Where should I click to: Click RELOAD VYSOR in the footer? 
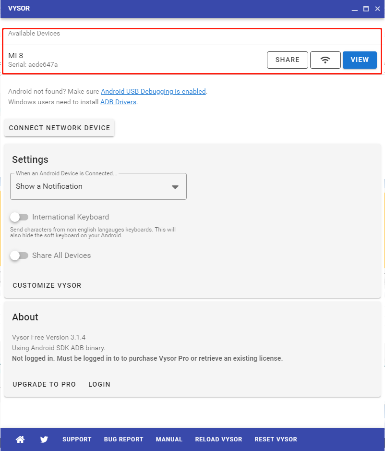pyautogui.click(x=218, y=439)
